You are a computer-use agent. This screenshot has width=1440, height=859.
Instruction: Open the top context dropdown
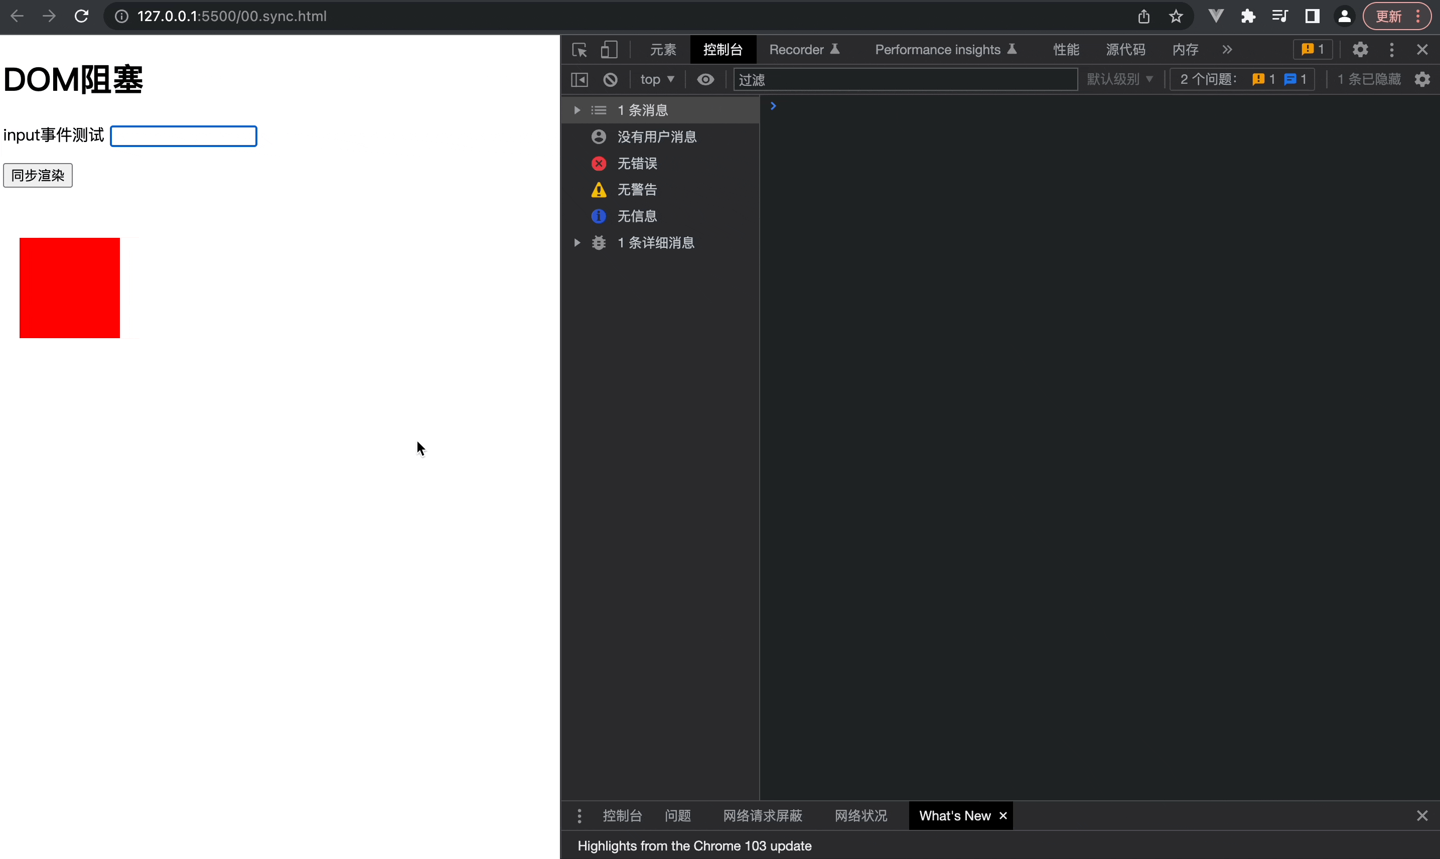coord(657,79)
